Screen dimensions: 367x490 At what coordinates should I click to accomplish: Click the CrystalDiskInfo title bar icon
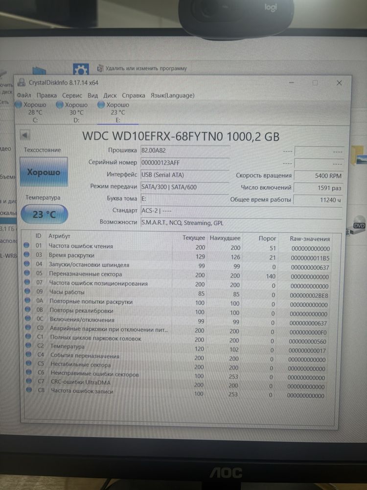coord(22,82)
